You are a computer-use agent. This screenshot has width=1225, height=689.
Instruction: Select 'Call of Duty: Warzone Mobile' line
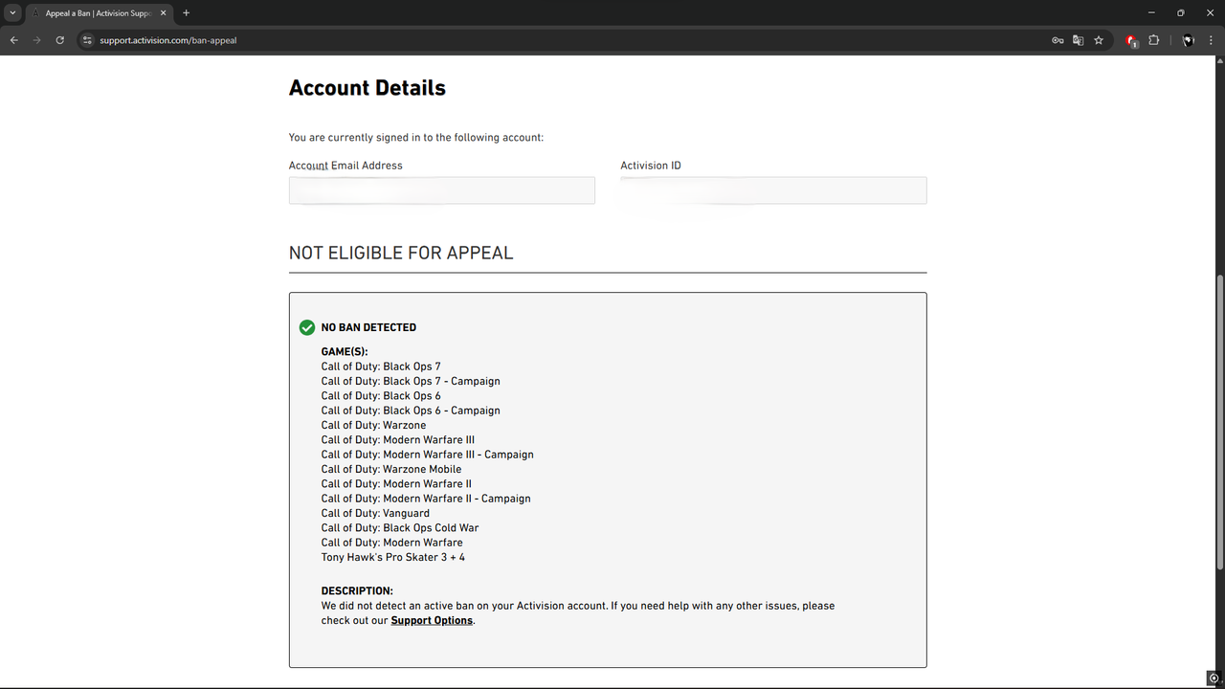[x=391, y=469]
